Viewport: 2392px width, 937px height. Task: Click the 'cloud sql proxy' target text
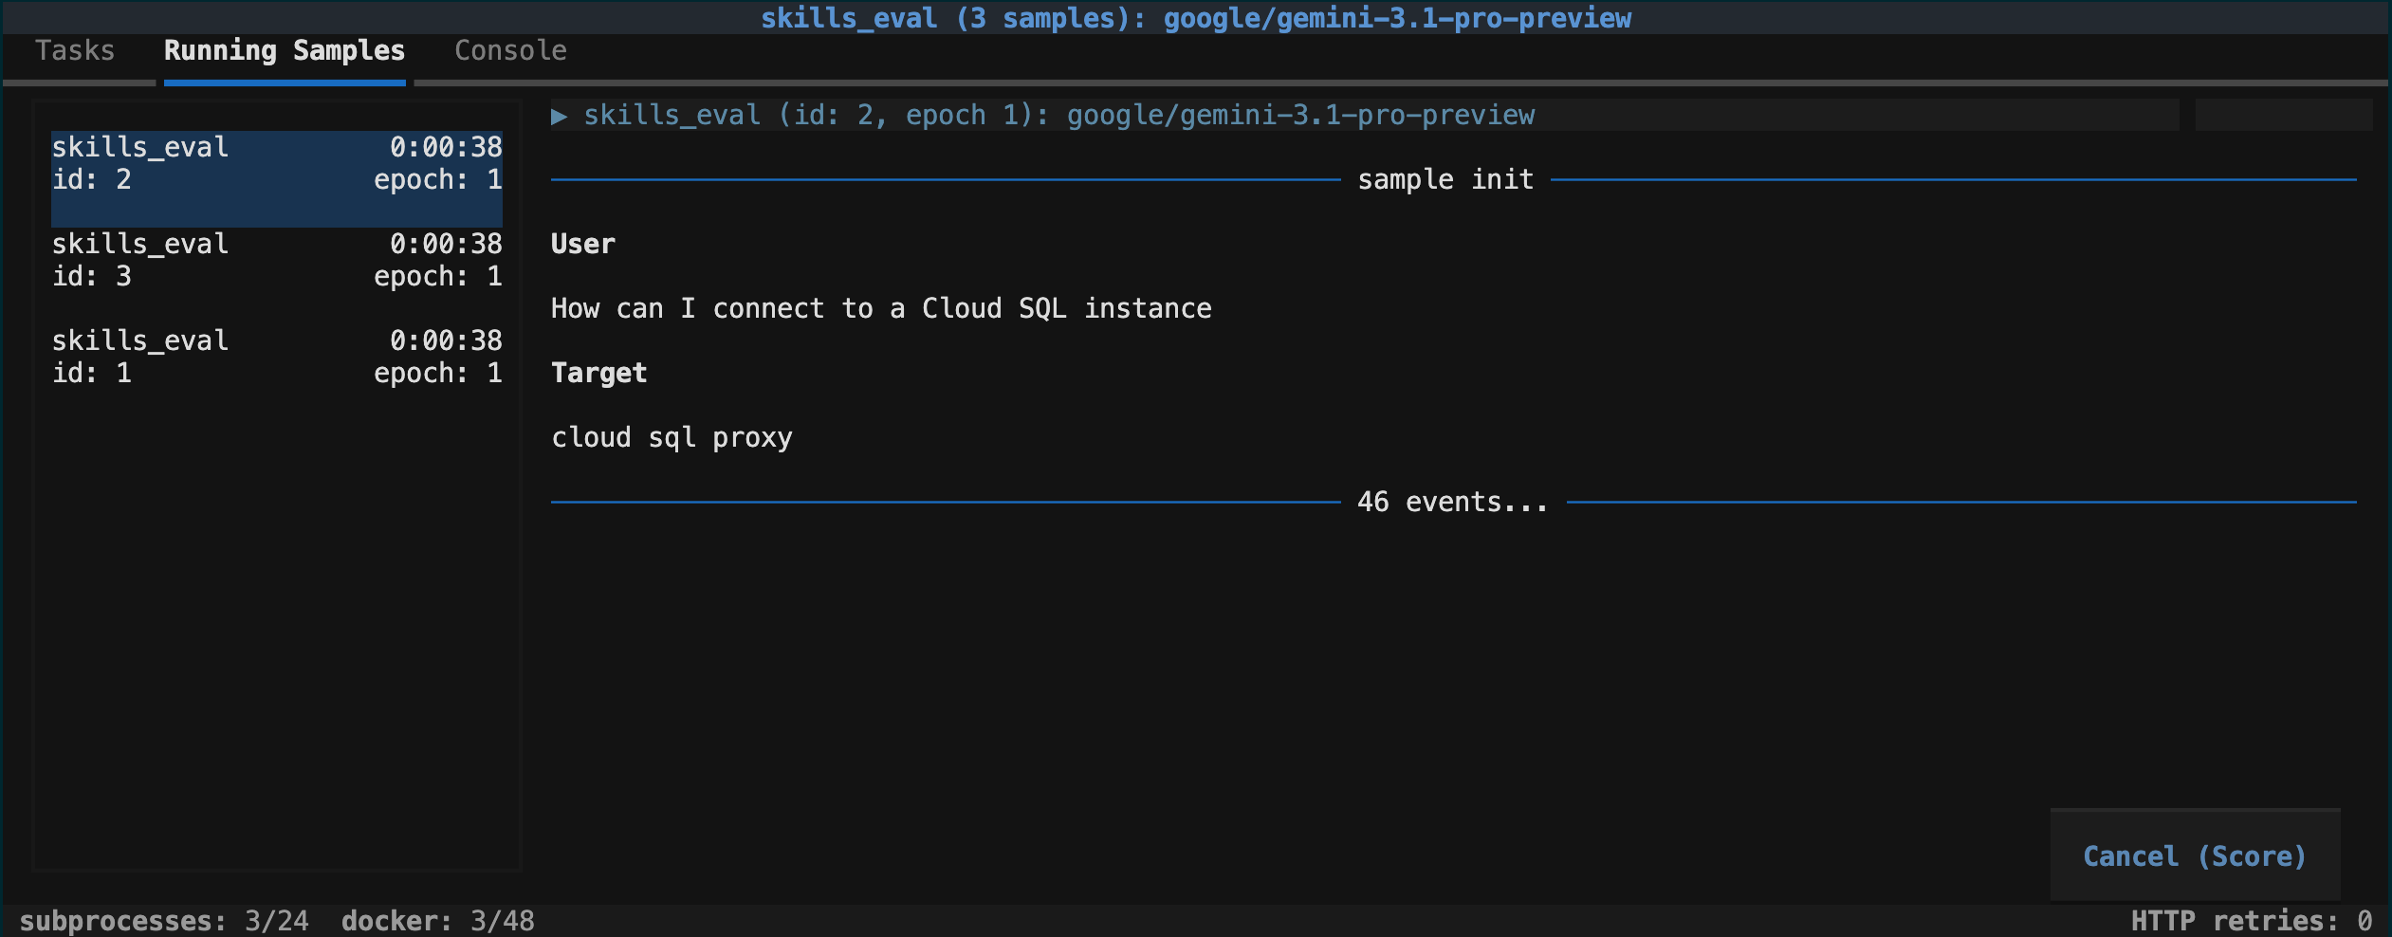[x=672, y=437]
